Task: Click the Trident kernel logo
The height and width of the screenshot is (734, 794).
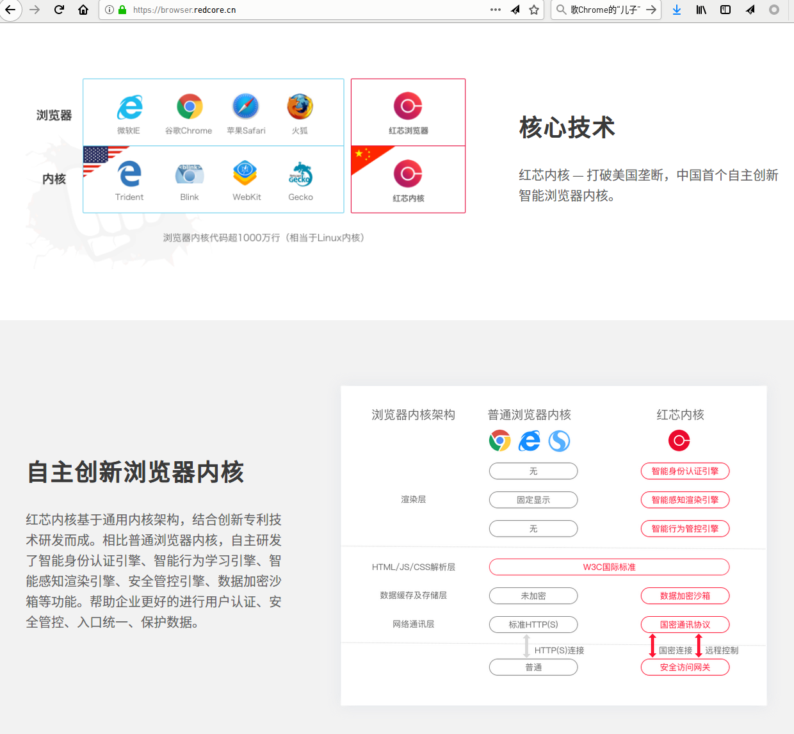Action: coord(130,174)
